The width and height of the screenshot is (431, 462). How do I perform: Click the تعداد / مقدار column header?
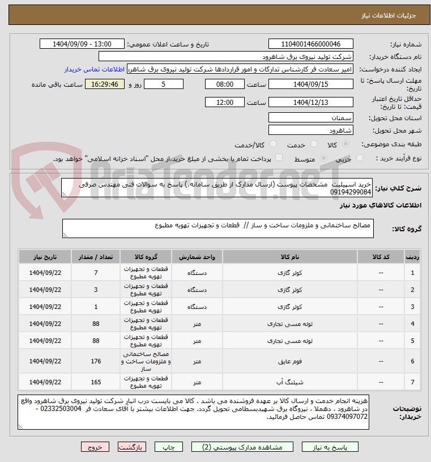(x=96, y=257)
